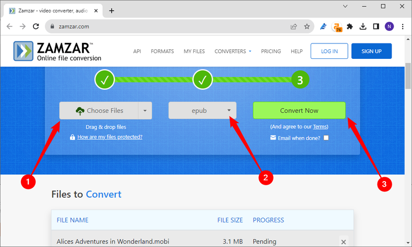Click the page scrollbar thumb

[x=408, y=76]
